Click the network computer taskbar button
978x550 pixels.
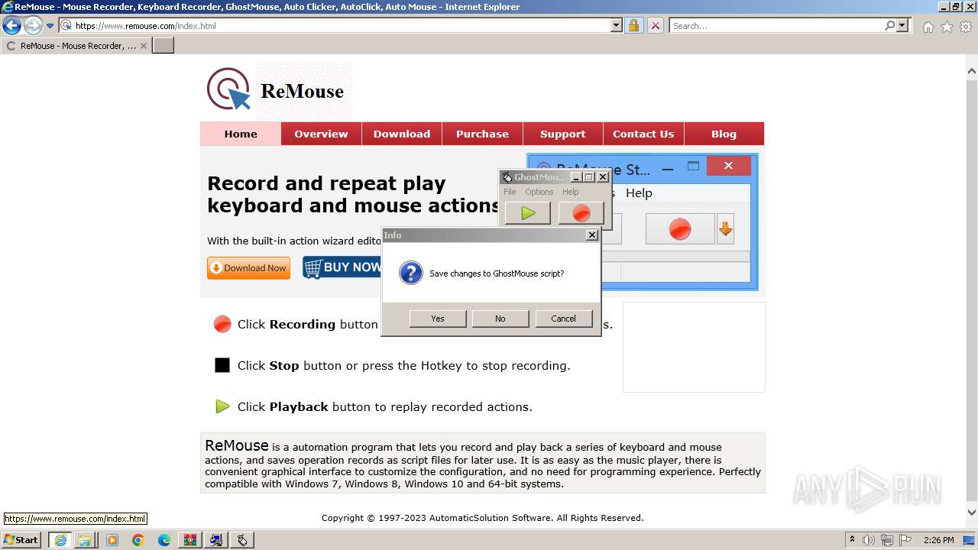click(x=216, y=540)
